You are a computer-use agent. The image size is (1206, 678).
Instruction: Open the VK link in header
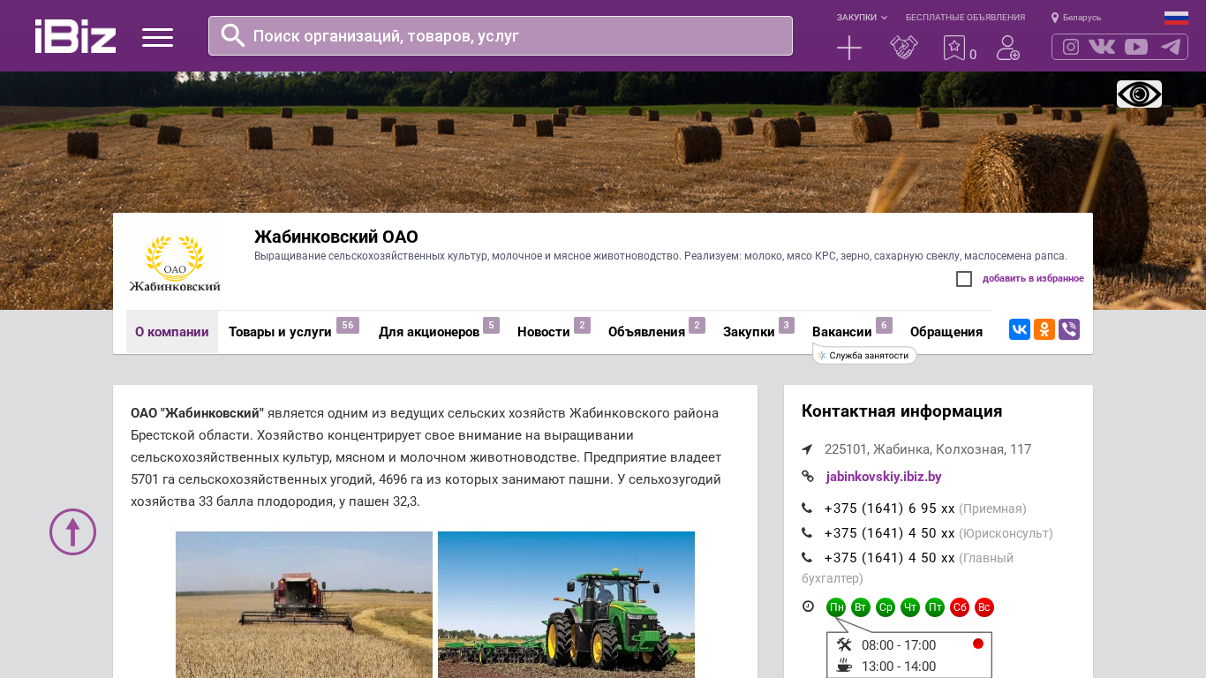(x=1102, y=47)
